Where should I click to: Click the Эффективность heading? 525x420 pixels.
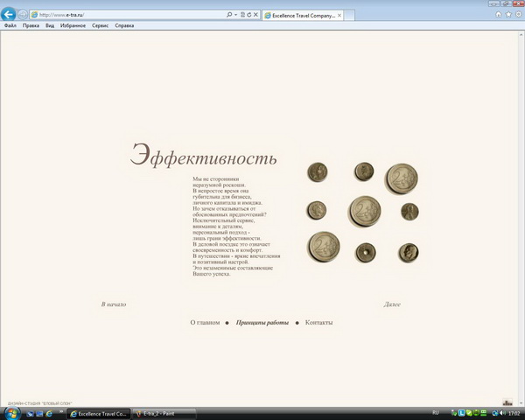[x=204, y=156]
